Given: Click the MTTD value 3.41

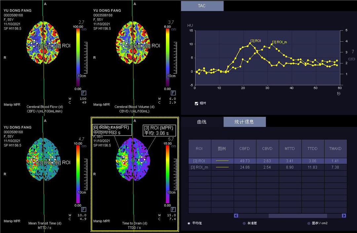Looking at the screenshot, I should 290,161.
